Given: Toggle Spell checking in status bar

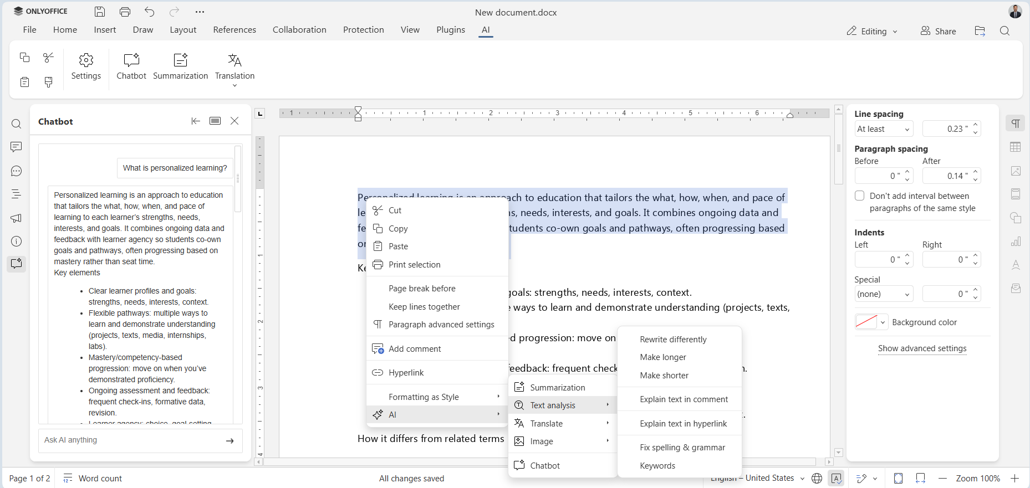Looking at the screenshot, I should point(836,478).
